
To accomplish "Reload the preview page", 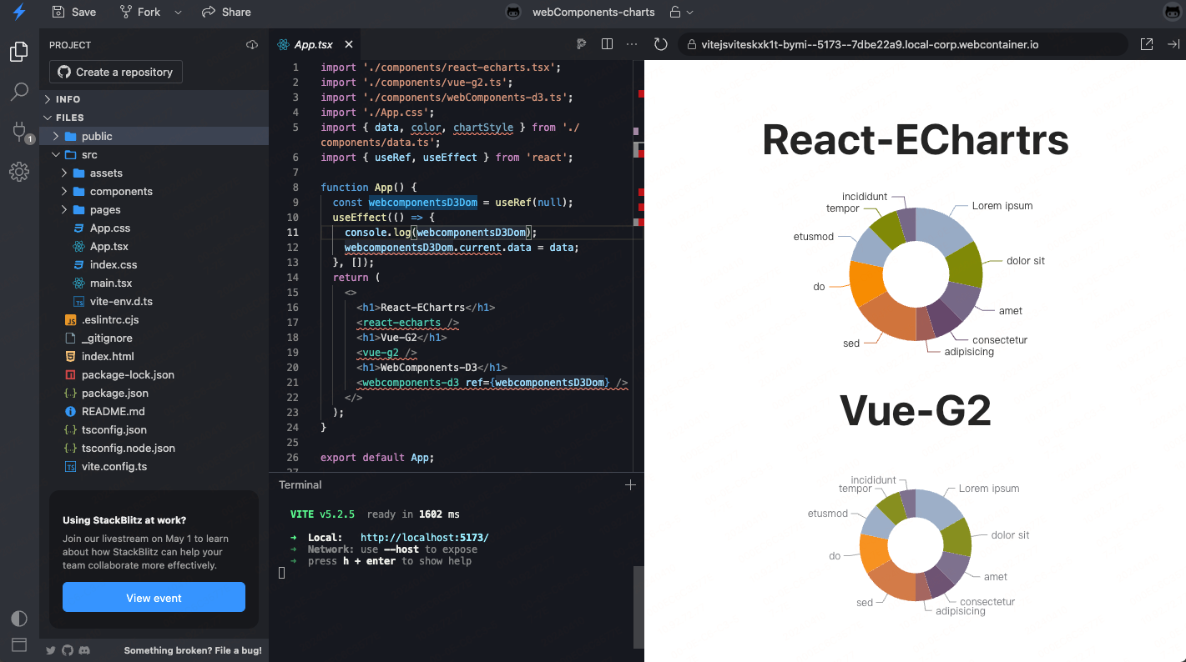I will click(661, 44).
